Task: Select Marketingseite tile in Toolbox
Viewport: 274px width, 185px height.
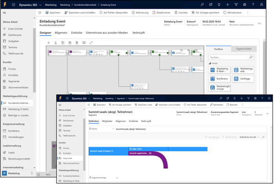Action: [x=243, y=70]
